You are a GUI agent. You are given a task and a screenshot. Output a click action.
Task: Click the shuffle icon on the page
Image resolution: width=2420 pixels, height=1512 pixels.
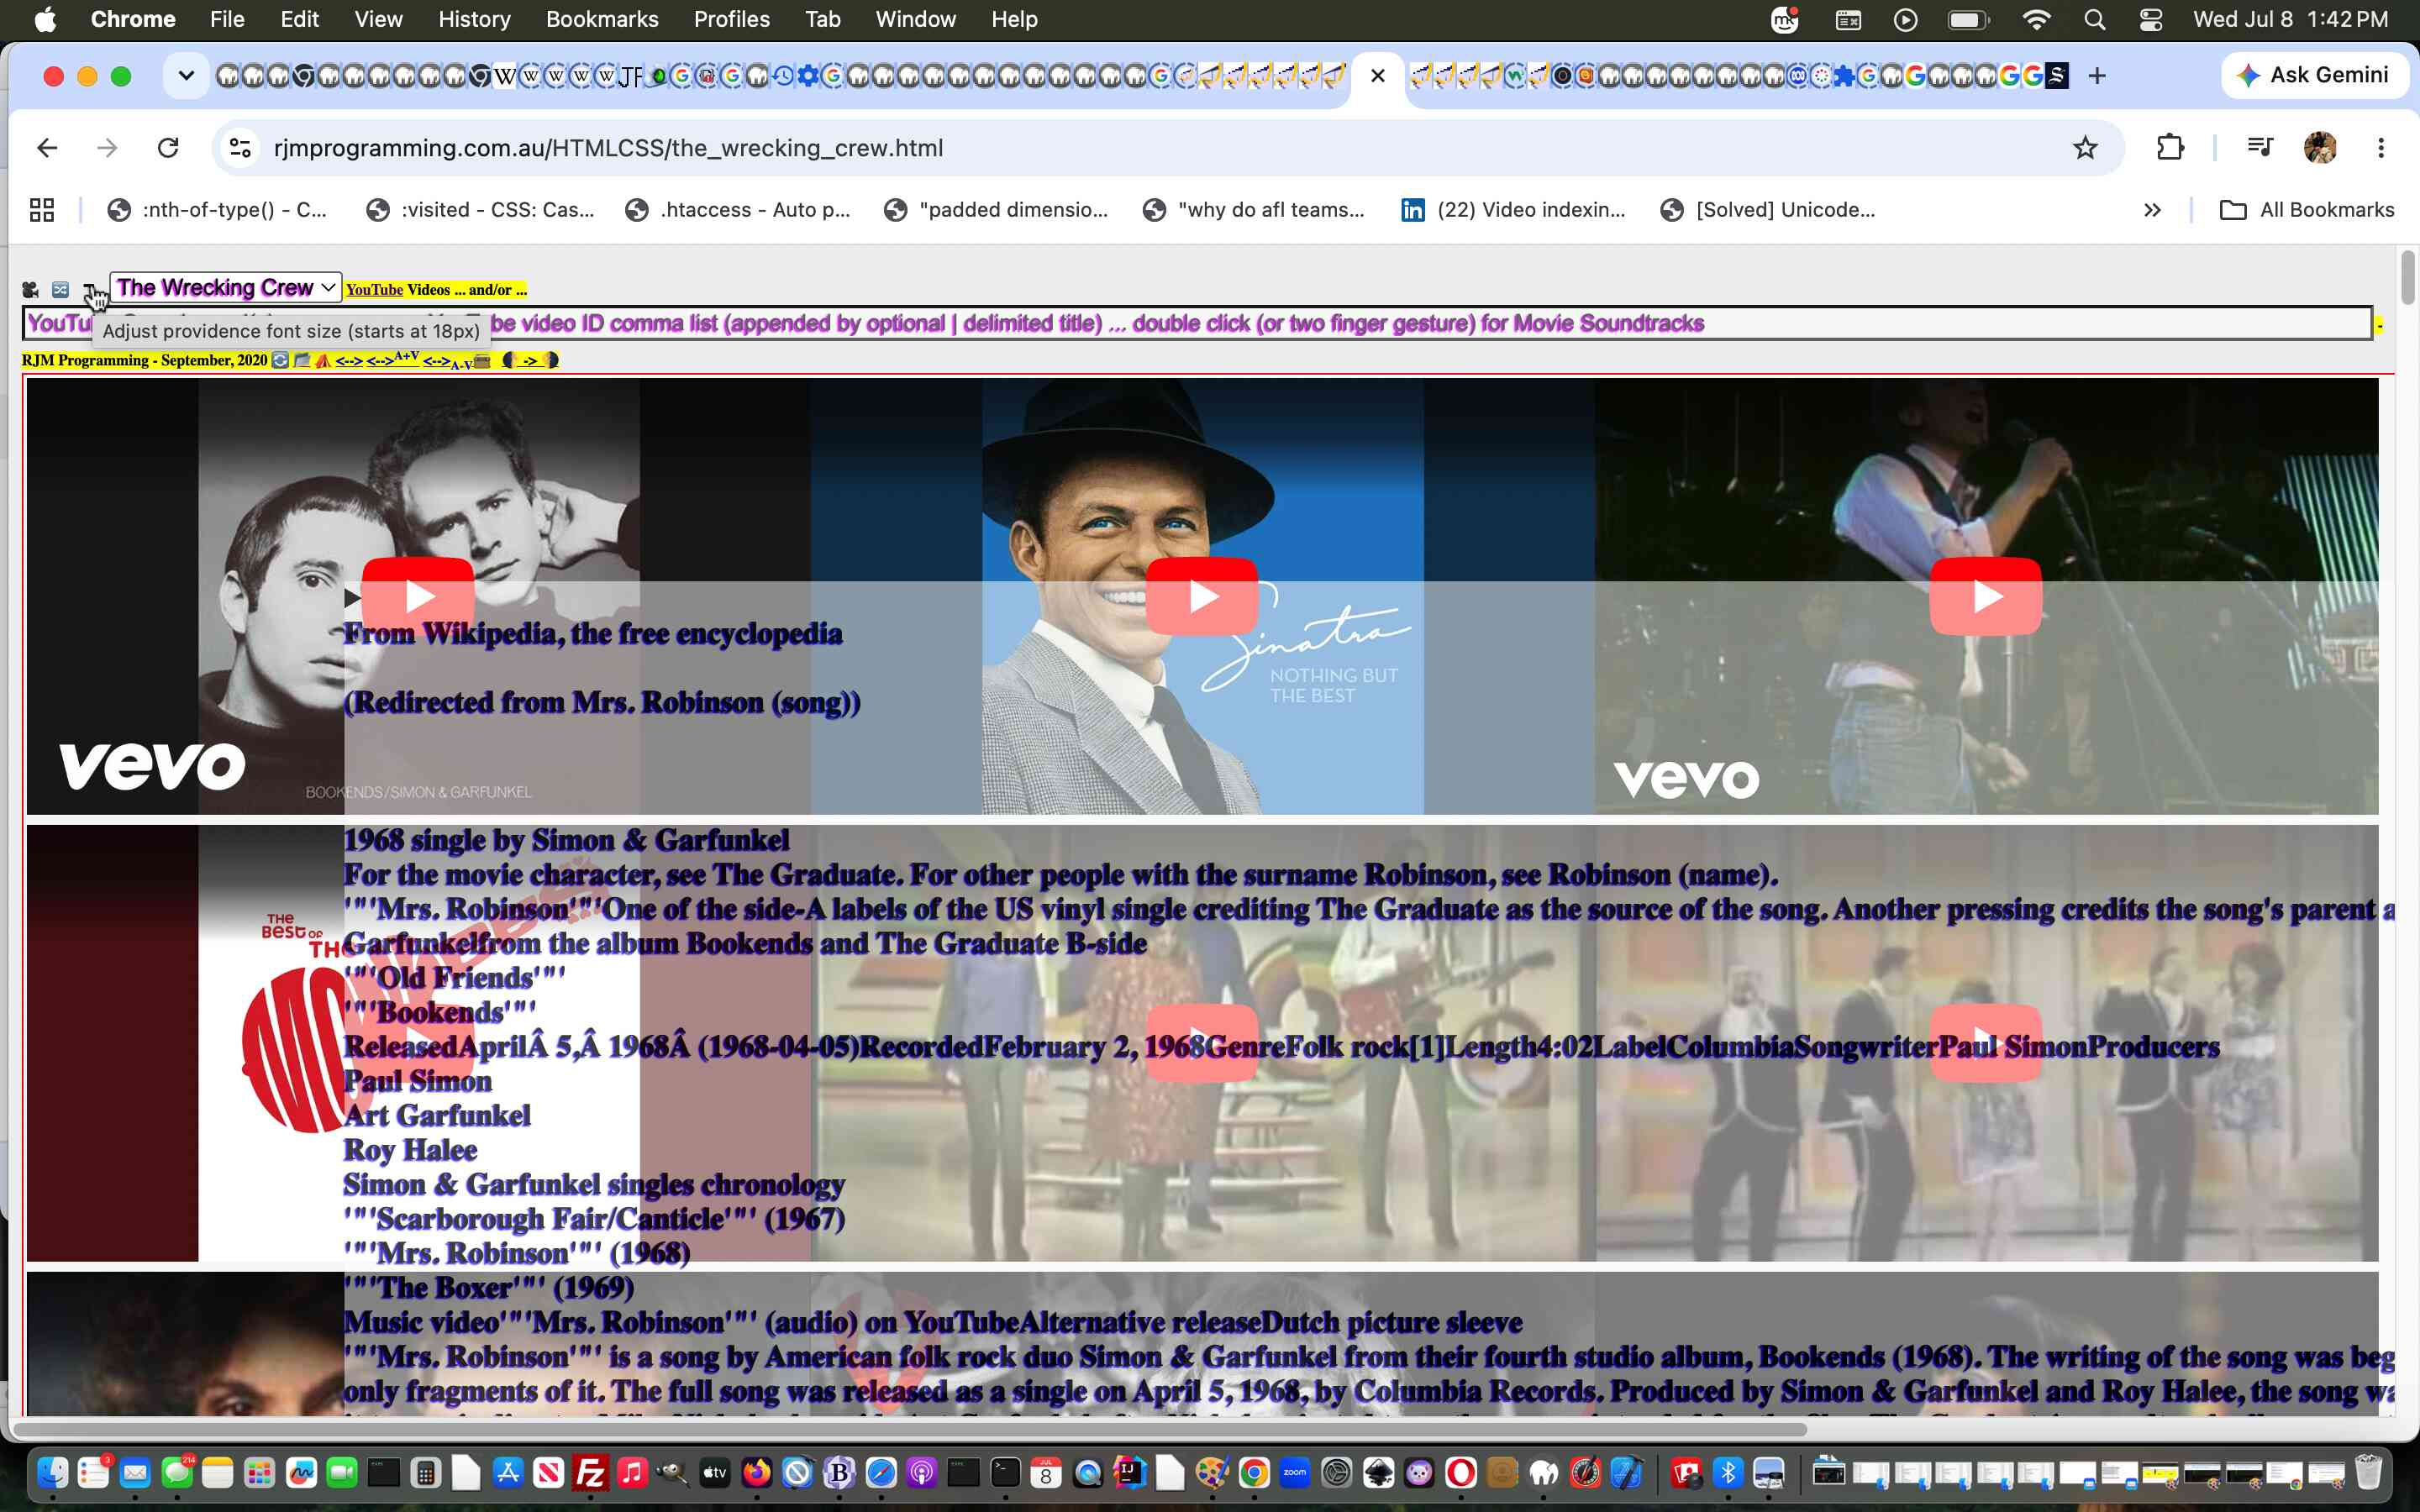(x=61, y=290)
